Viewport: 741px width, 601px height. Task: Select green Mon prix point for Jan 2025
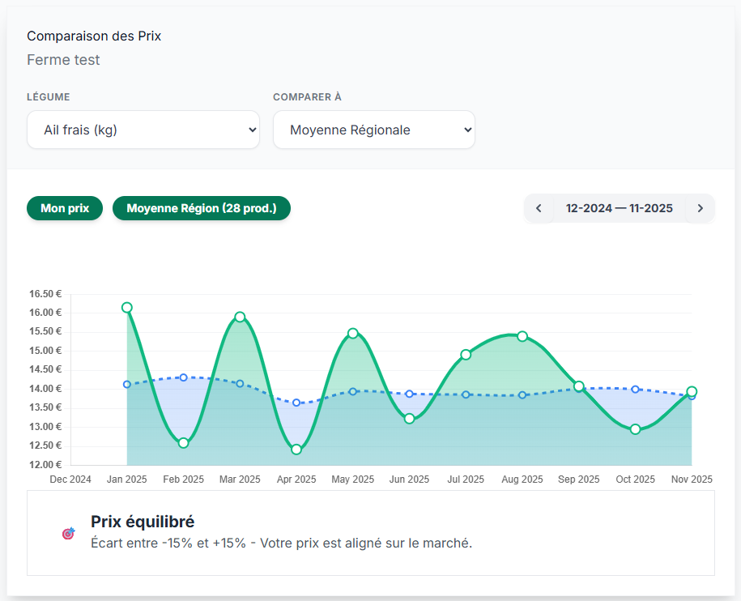[x=127, y=308]
